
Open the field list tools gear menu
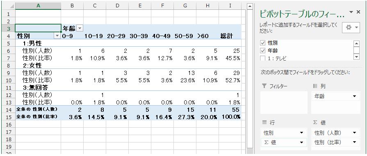[351, 27]
